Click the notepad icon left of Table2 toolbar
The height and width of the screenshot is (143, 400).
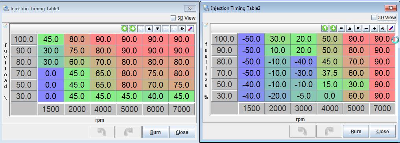[x=206, y=25]
